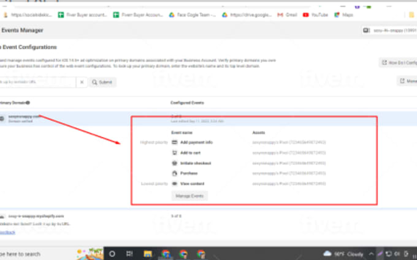Click the Submit search button
Image resolution: width=417 pixels, height=260 pixels.
(x=102, y=82)
